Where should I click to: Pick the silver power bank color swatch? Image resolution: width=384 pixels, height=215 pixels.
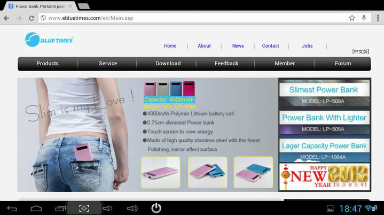pyautogui.click(x=162, y=89)
